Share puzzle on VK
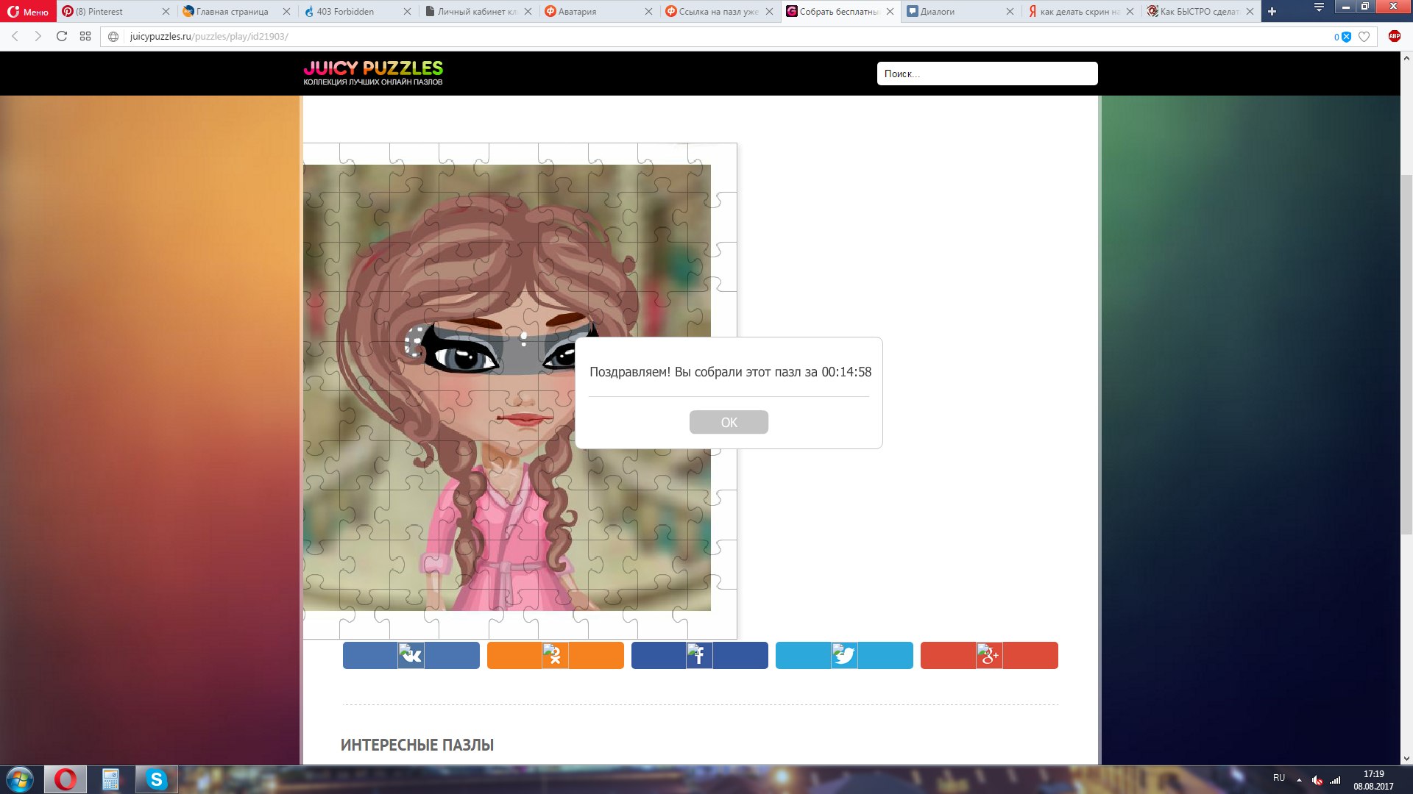Viewport: 1413px width, 794px height. click(411, 655)
